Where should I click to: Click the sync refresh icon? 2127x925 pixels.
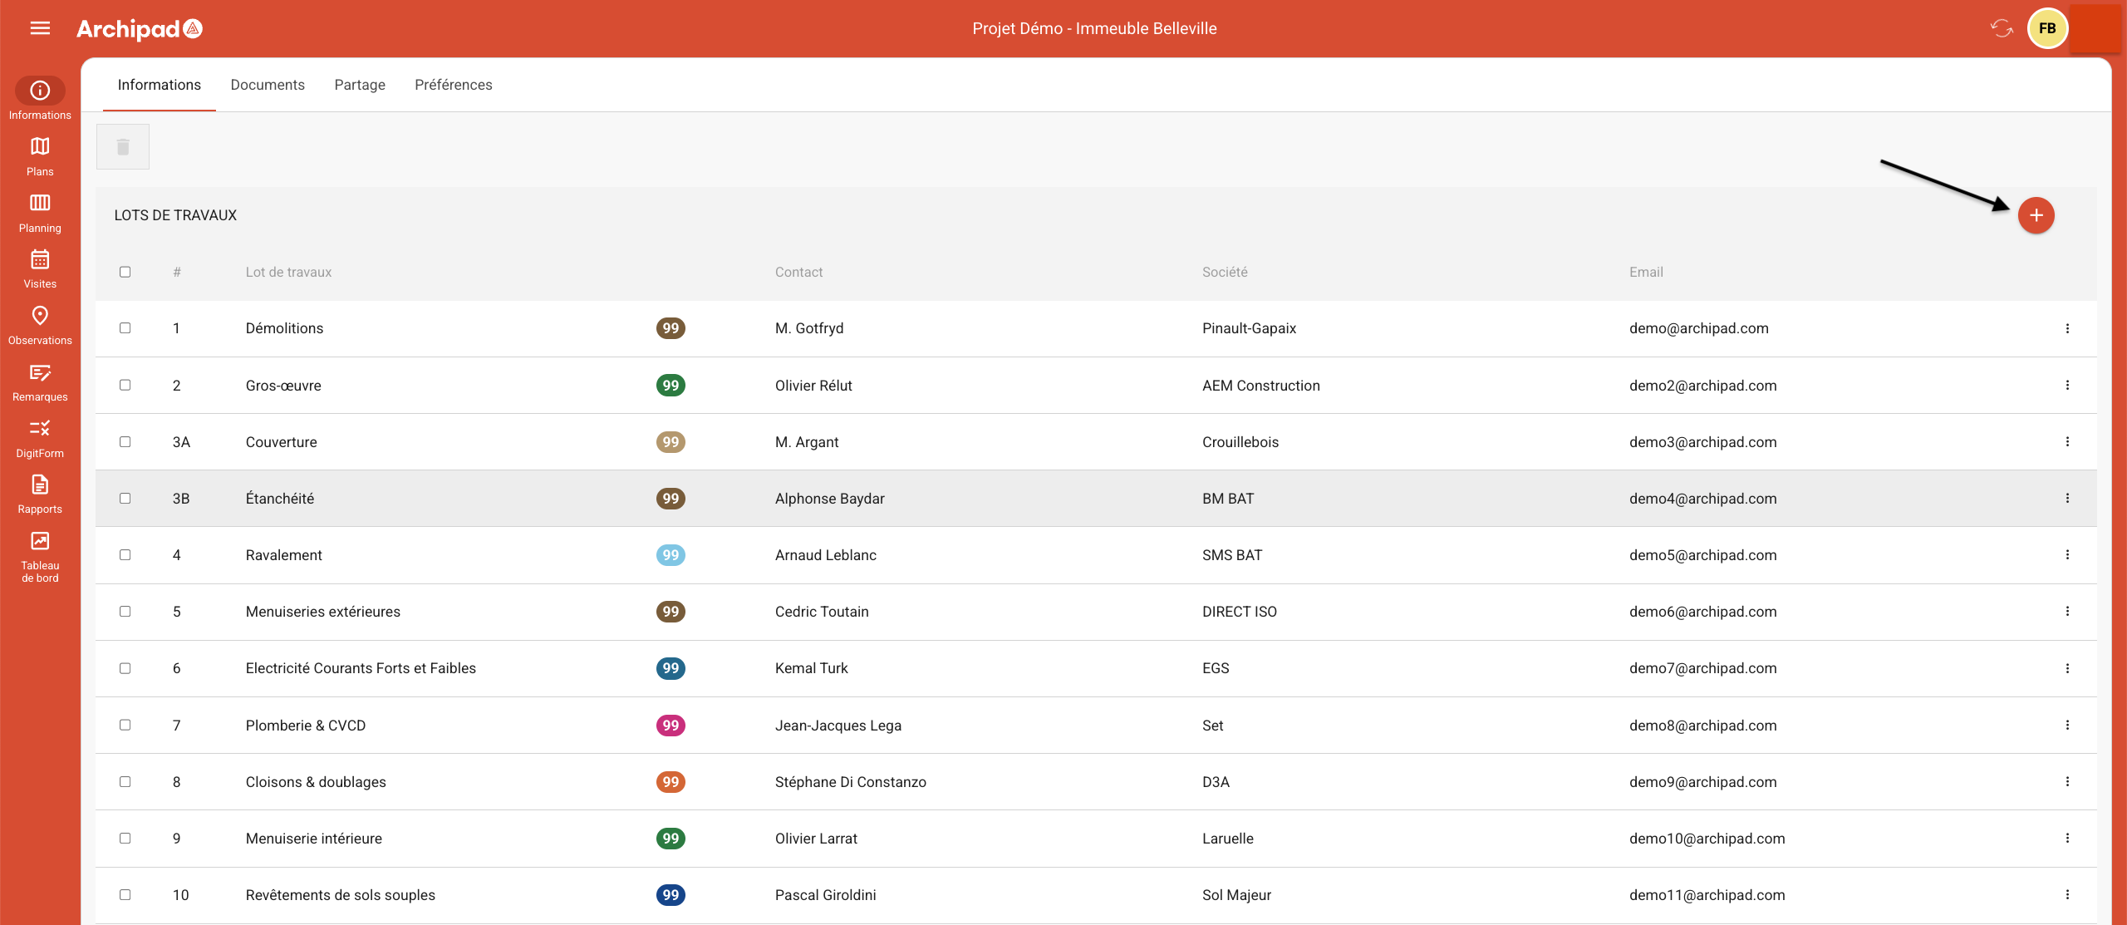coord(2002,28)
